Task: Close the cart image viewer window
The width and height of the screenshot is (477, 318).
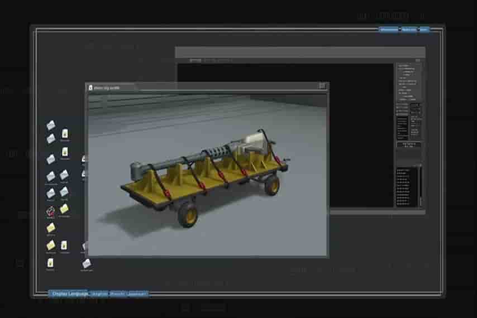Action: point(322,86)
